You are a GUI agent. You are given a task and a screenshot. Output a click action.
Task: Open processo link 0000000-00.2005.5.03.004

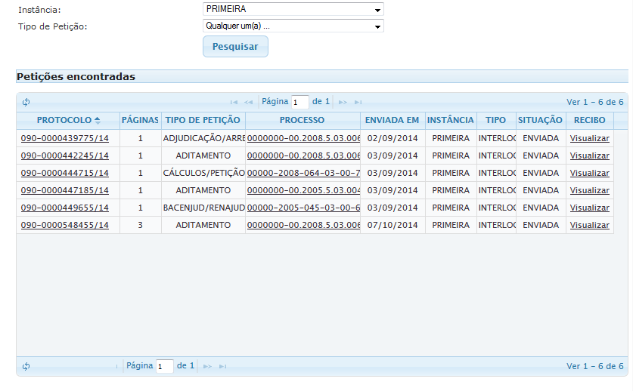click(303, 190)
